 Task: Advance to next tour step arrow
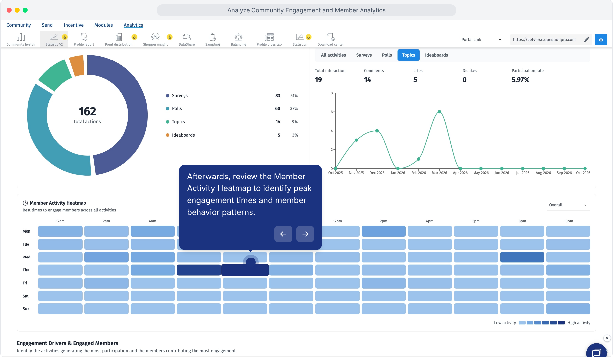click(305, 234)
